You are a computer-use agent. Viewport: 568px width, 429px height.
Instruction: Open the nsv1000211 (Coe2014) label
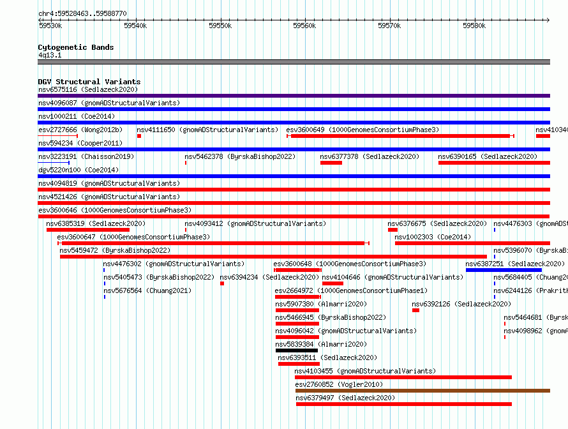(77, 116)
